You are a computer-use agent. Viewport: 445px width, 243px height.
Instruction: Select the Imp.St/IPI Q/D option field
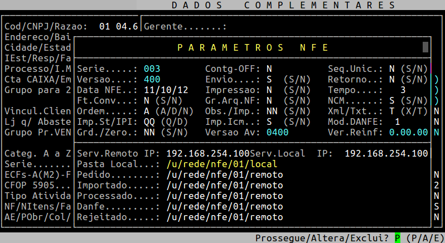tap(149, 122)
